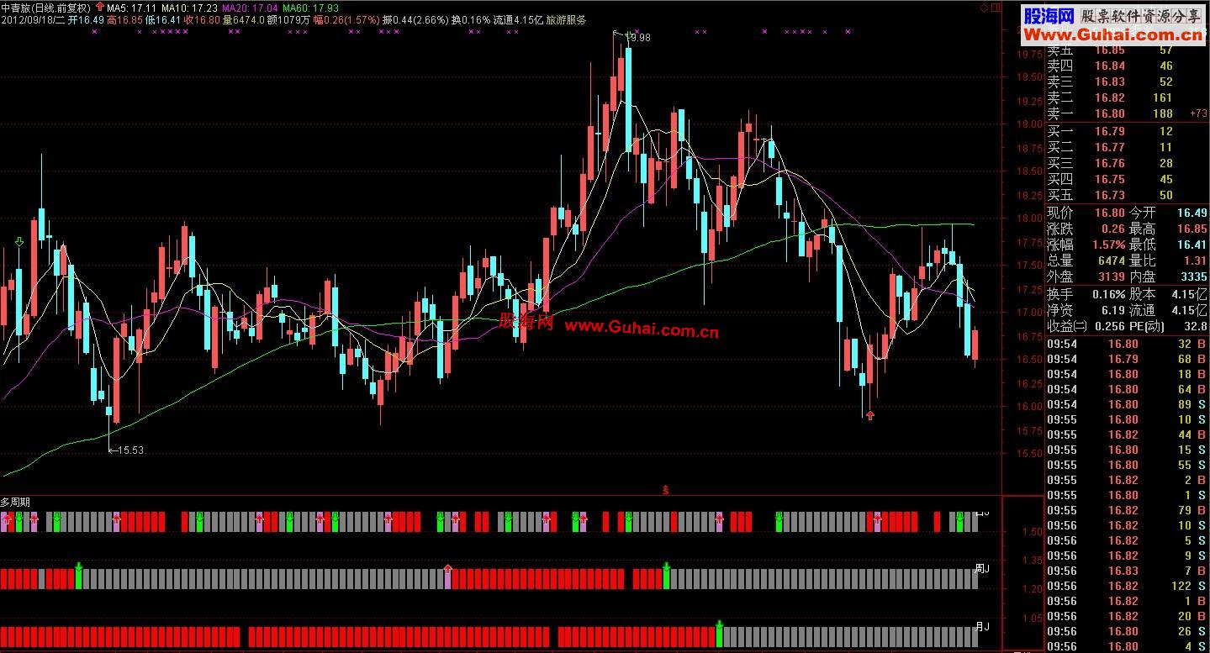1210x653 pixels.
Task: Click the 周J row label
Action: pos(982,569)
